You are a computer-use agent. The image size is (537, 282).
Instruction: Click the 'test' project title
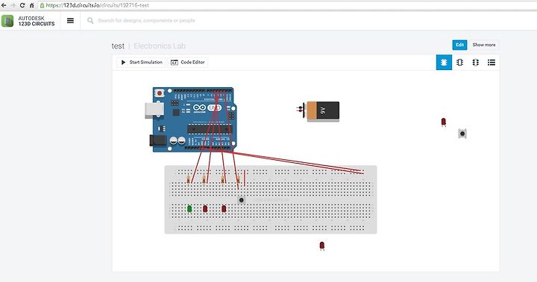118,46
